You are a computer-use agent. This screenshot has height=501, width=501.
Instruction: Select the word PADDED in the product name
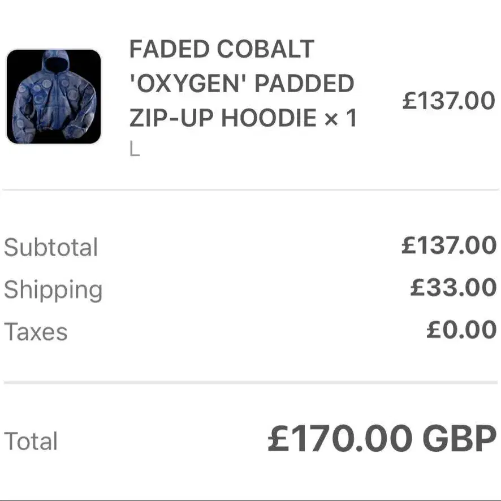pyautogui.click(x=304, y=83)
